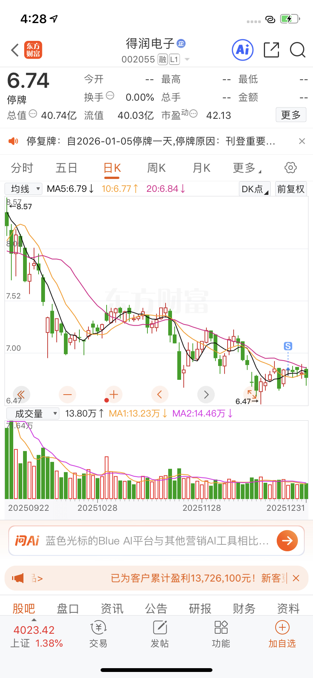Open chart settings gear icon
The image size is (313, 678).
coord(290,168)
